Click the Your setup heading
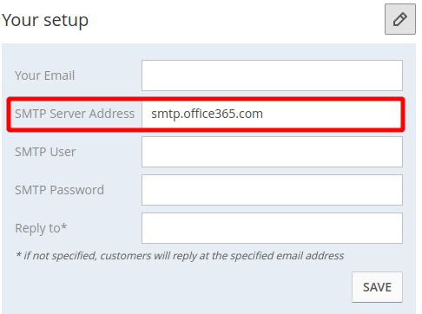Viewport: 422px width, 314px height. (45, 20)
